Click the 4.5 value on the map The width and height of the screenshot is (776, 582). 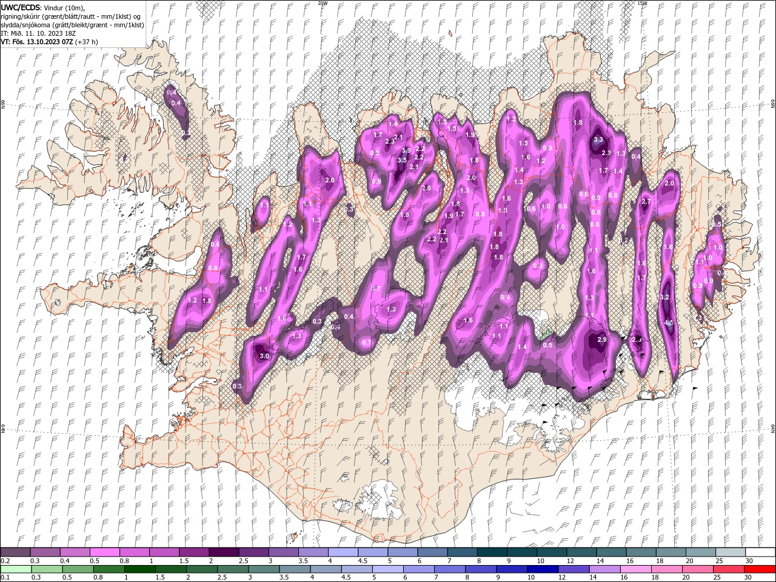tap(669, 324)
